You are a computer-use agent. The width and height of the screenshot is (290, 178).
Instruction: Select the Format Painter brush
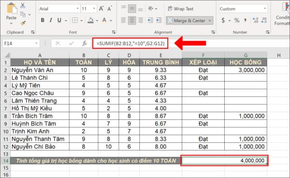(23, 23)
